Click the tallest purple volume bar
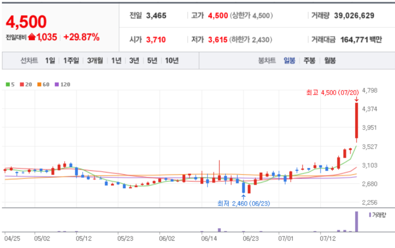 click(357, 221)
